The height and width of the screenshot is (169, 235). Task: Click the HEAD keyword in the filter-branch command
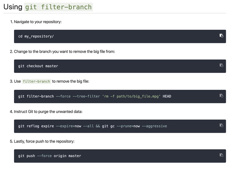(x=167, y=96)
